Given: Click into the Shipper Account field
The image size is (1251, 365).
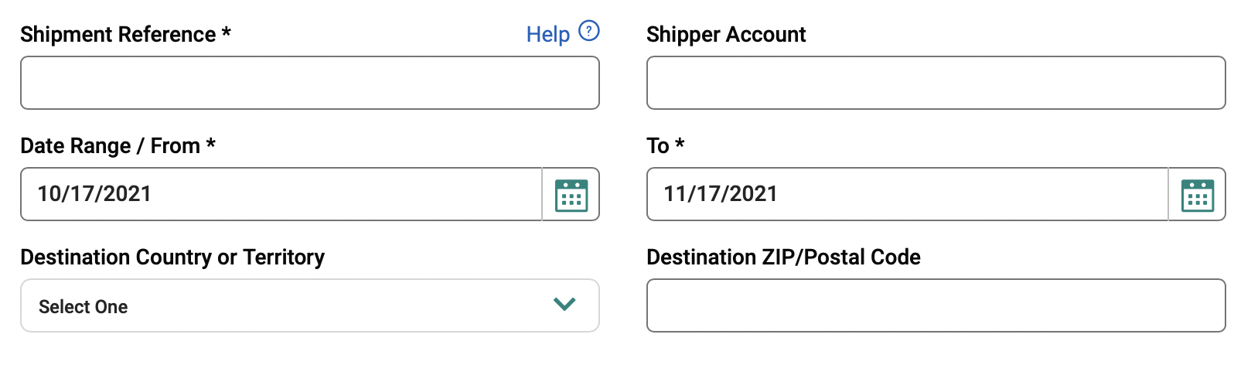Looking at the screenshot, I should click(936, 83).
